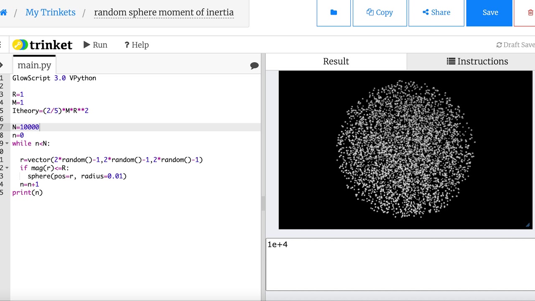Collapse the if statement fold arrow
The image size is (535, 301).
tap(7, 168)
